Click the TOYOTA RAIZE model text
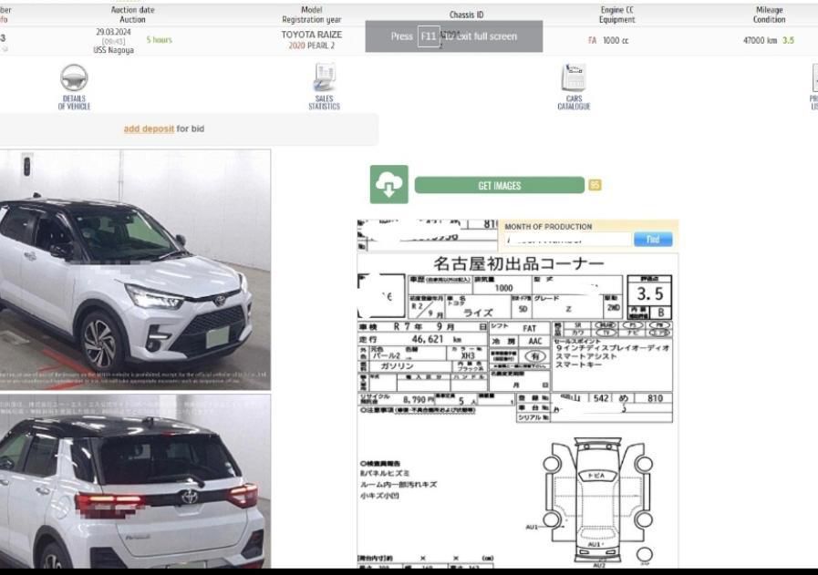 [312, 35]
